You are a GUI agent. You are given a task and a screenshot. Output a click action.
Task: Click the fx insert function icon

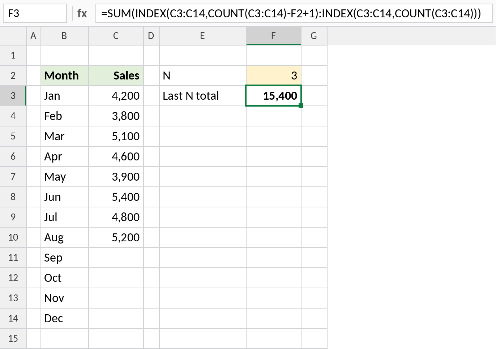[82, 14]
